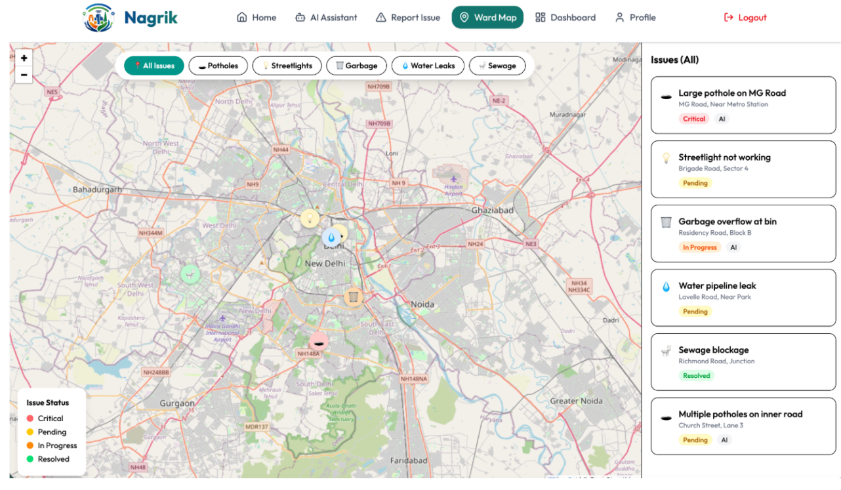
Task: Open the Report Issue page
Action: tap(407, 18)
